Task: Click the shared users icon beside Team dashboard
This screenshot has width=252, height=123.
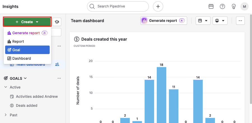Action: point(57,64)
